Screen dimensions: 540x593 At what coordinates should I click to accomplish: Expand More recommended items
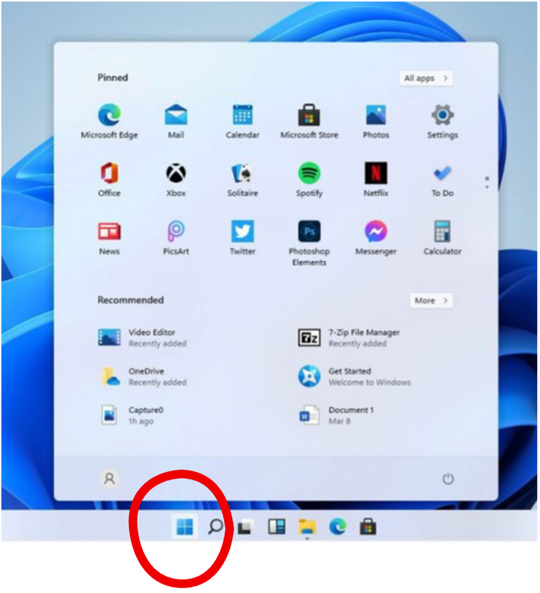point(431,300)
